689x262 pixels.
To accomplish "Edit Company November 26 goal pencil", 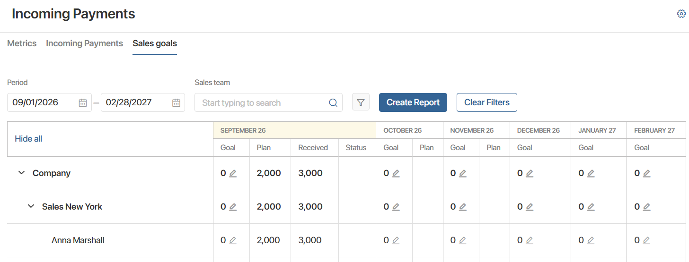I will click(x=463, y=173).
